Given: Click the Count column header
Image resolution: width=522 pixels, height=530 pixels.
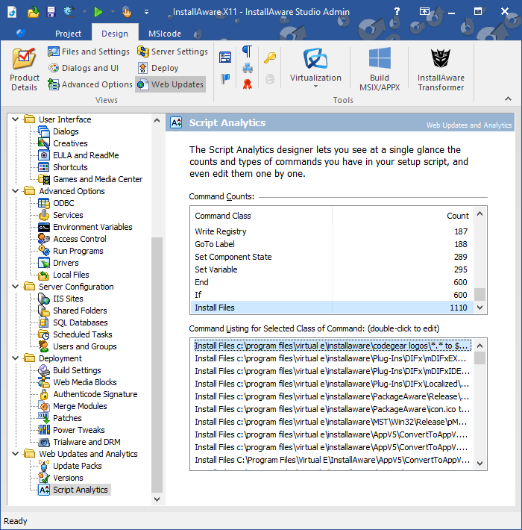Looking at the screenshot, I should click(403, 216).
